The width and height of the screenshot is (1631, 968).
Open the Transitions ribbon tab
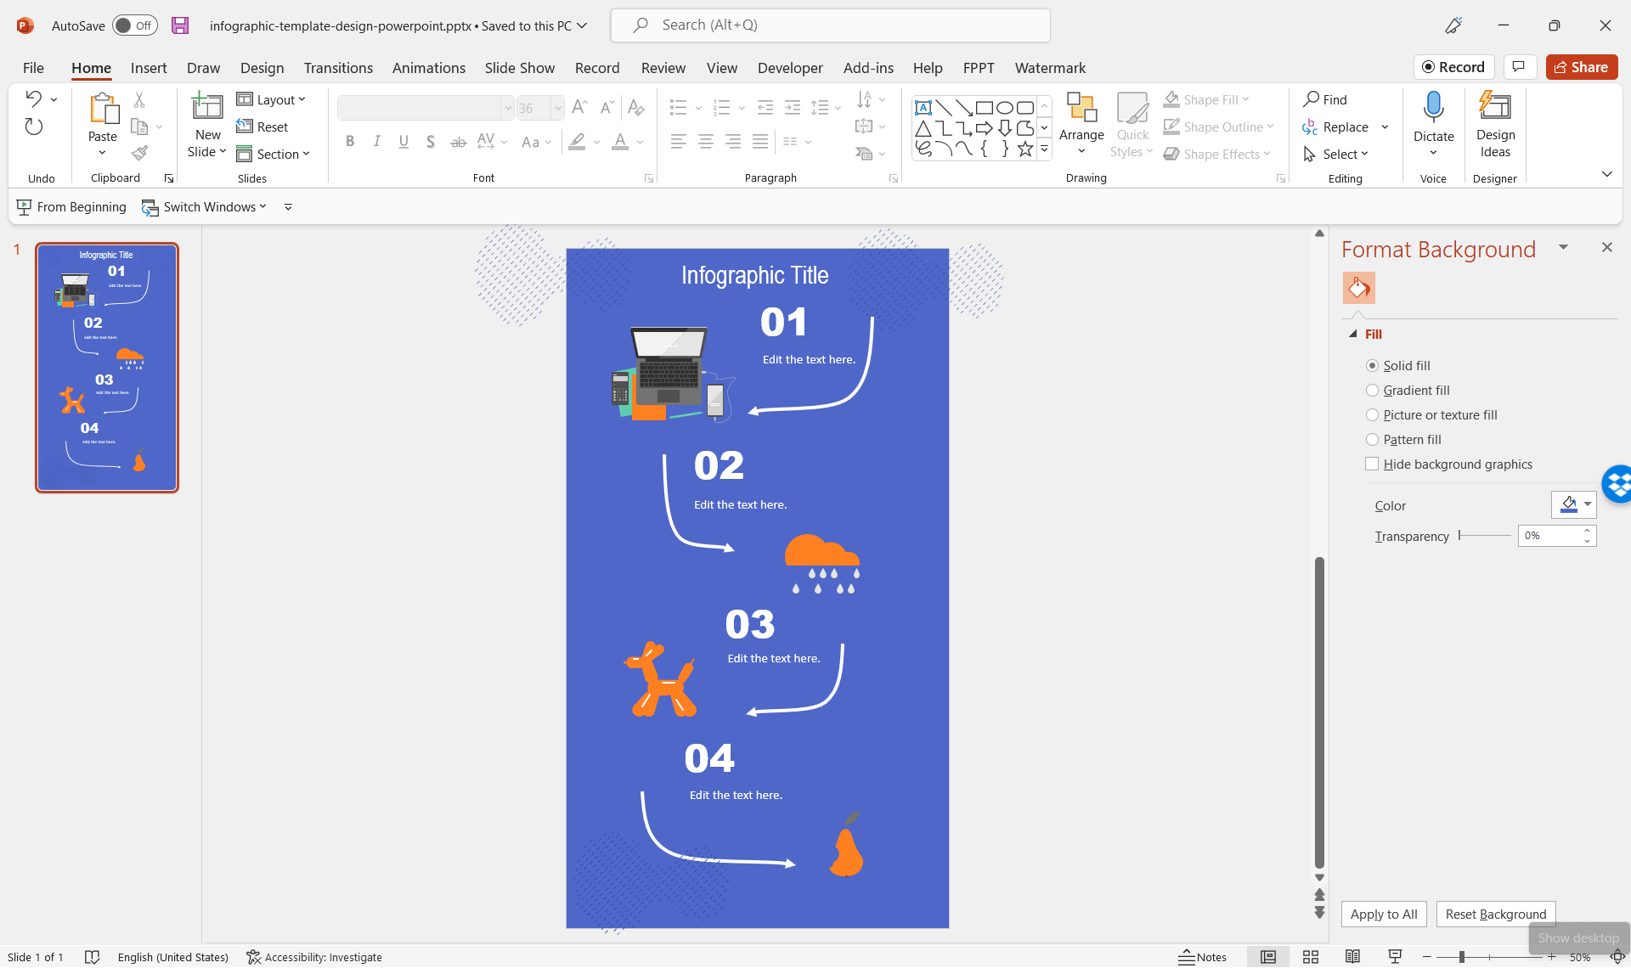click(x=338, y=68)
